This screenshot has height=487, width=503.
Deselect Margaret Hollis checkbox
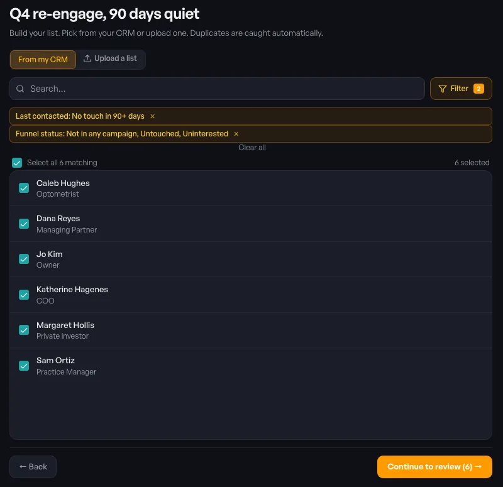pyautogui.click(x=24, y=330)
